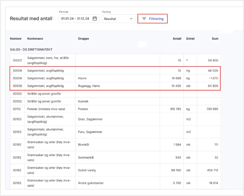Click the Antall column header
244x196 pixels.
click(177, 39)
